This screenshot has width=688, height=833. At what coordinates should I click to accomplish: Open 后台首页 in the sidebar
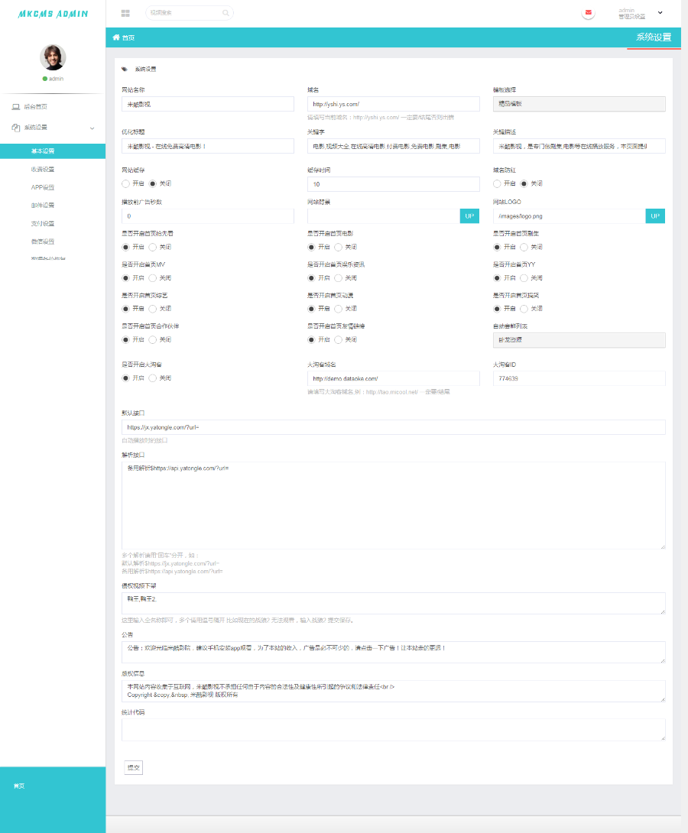tap(36, 107)
